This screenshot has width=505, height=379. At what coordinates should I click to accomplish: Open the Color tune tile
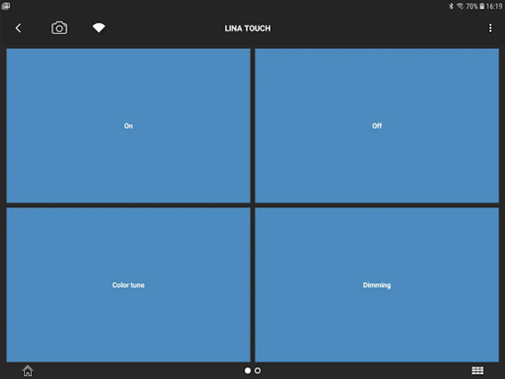tap(128, 285)
